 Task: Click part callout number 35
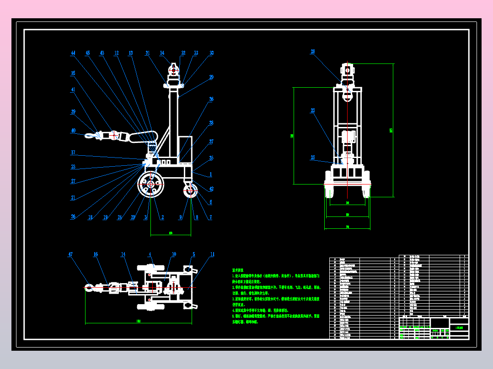click(x=211, y=158)
